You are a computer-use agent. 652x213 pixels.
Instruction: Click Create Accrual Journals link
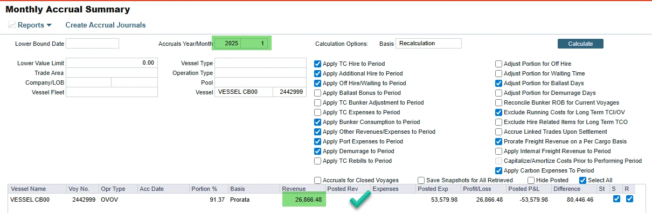(x=106, y=25)
